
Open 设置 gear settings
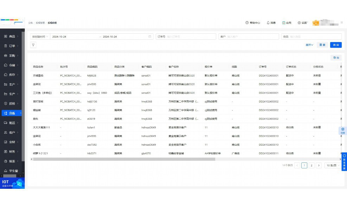pyautogui.click(x=302, y=23)
